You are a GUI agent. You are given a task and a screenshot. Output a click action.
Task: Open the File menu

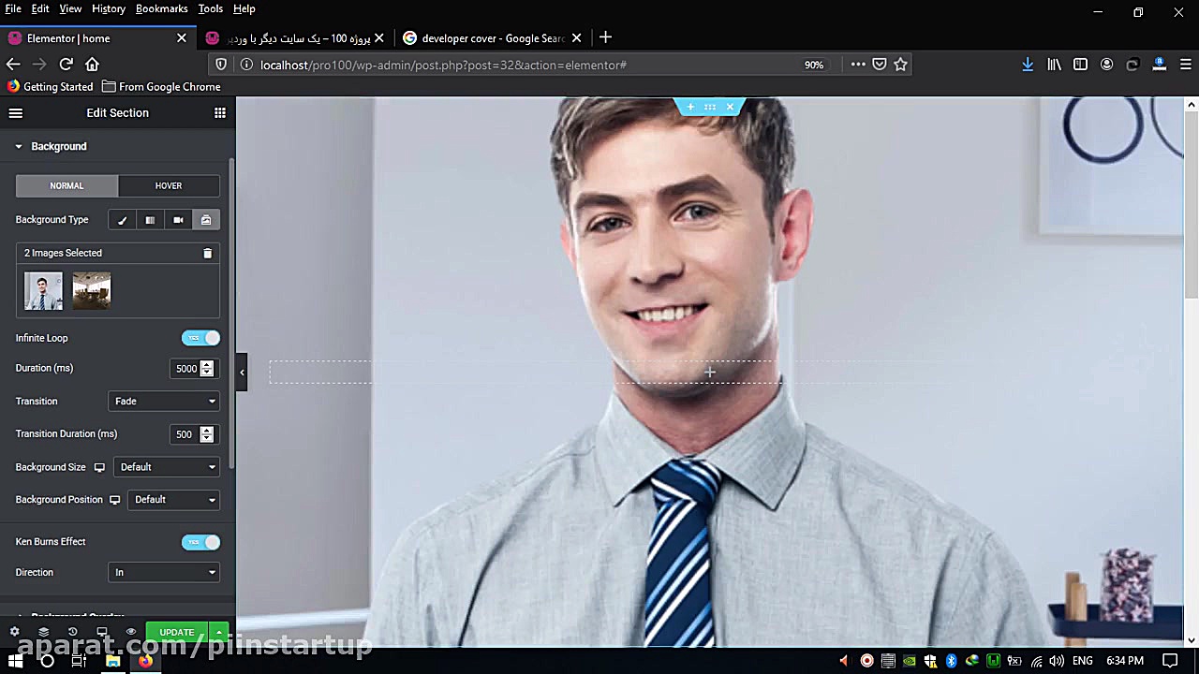[13, 8]
